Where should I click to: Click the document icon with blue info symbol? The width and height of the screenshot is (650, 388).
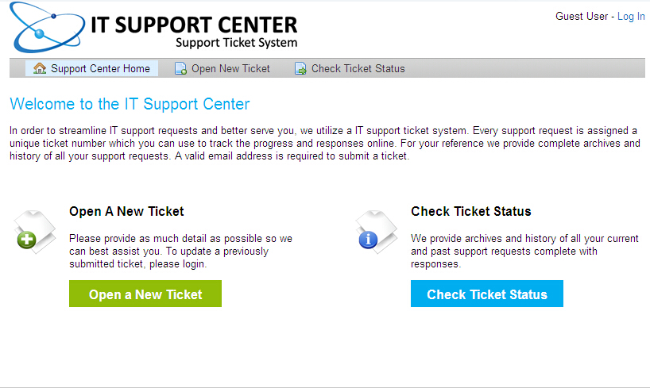pos(376,231)
